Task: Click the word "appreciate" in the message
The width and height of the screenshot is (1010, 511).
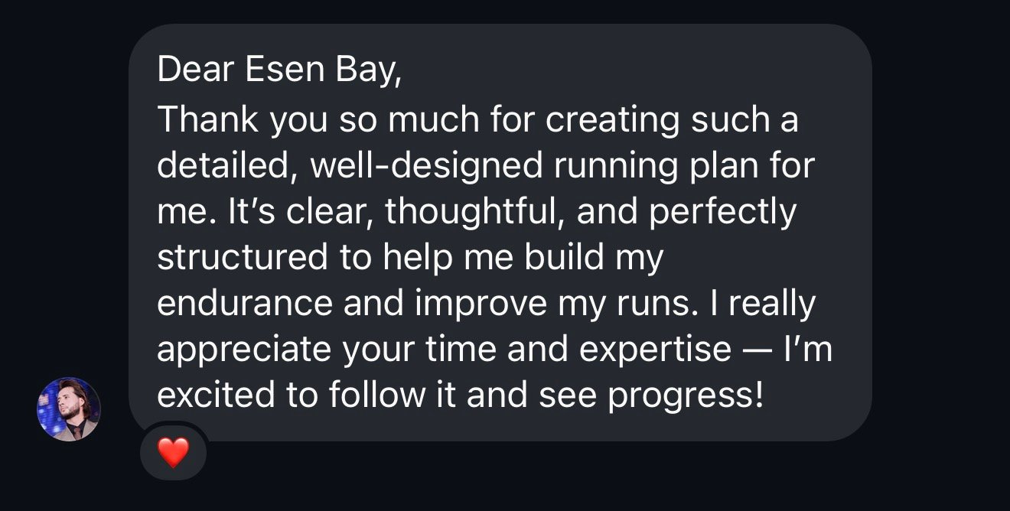Action: (x=245, y=350)
